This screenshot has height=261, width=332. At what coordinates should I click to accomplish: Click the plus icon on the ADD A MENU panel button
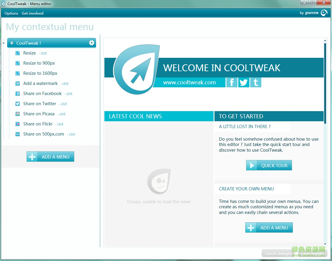point(32,156)
